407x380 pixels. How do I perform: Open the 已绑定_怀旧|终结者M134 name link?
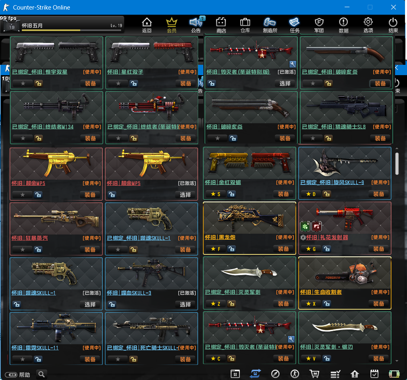pyautogui.click(x=43, y=126)
